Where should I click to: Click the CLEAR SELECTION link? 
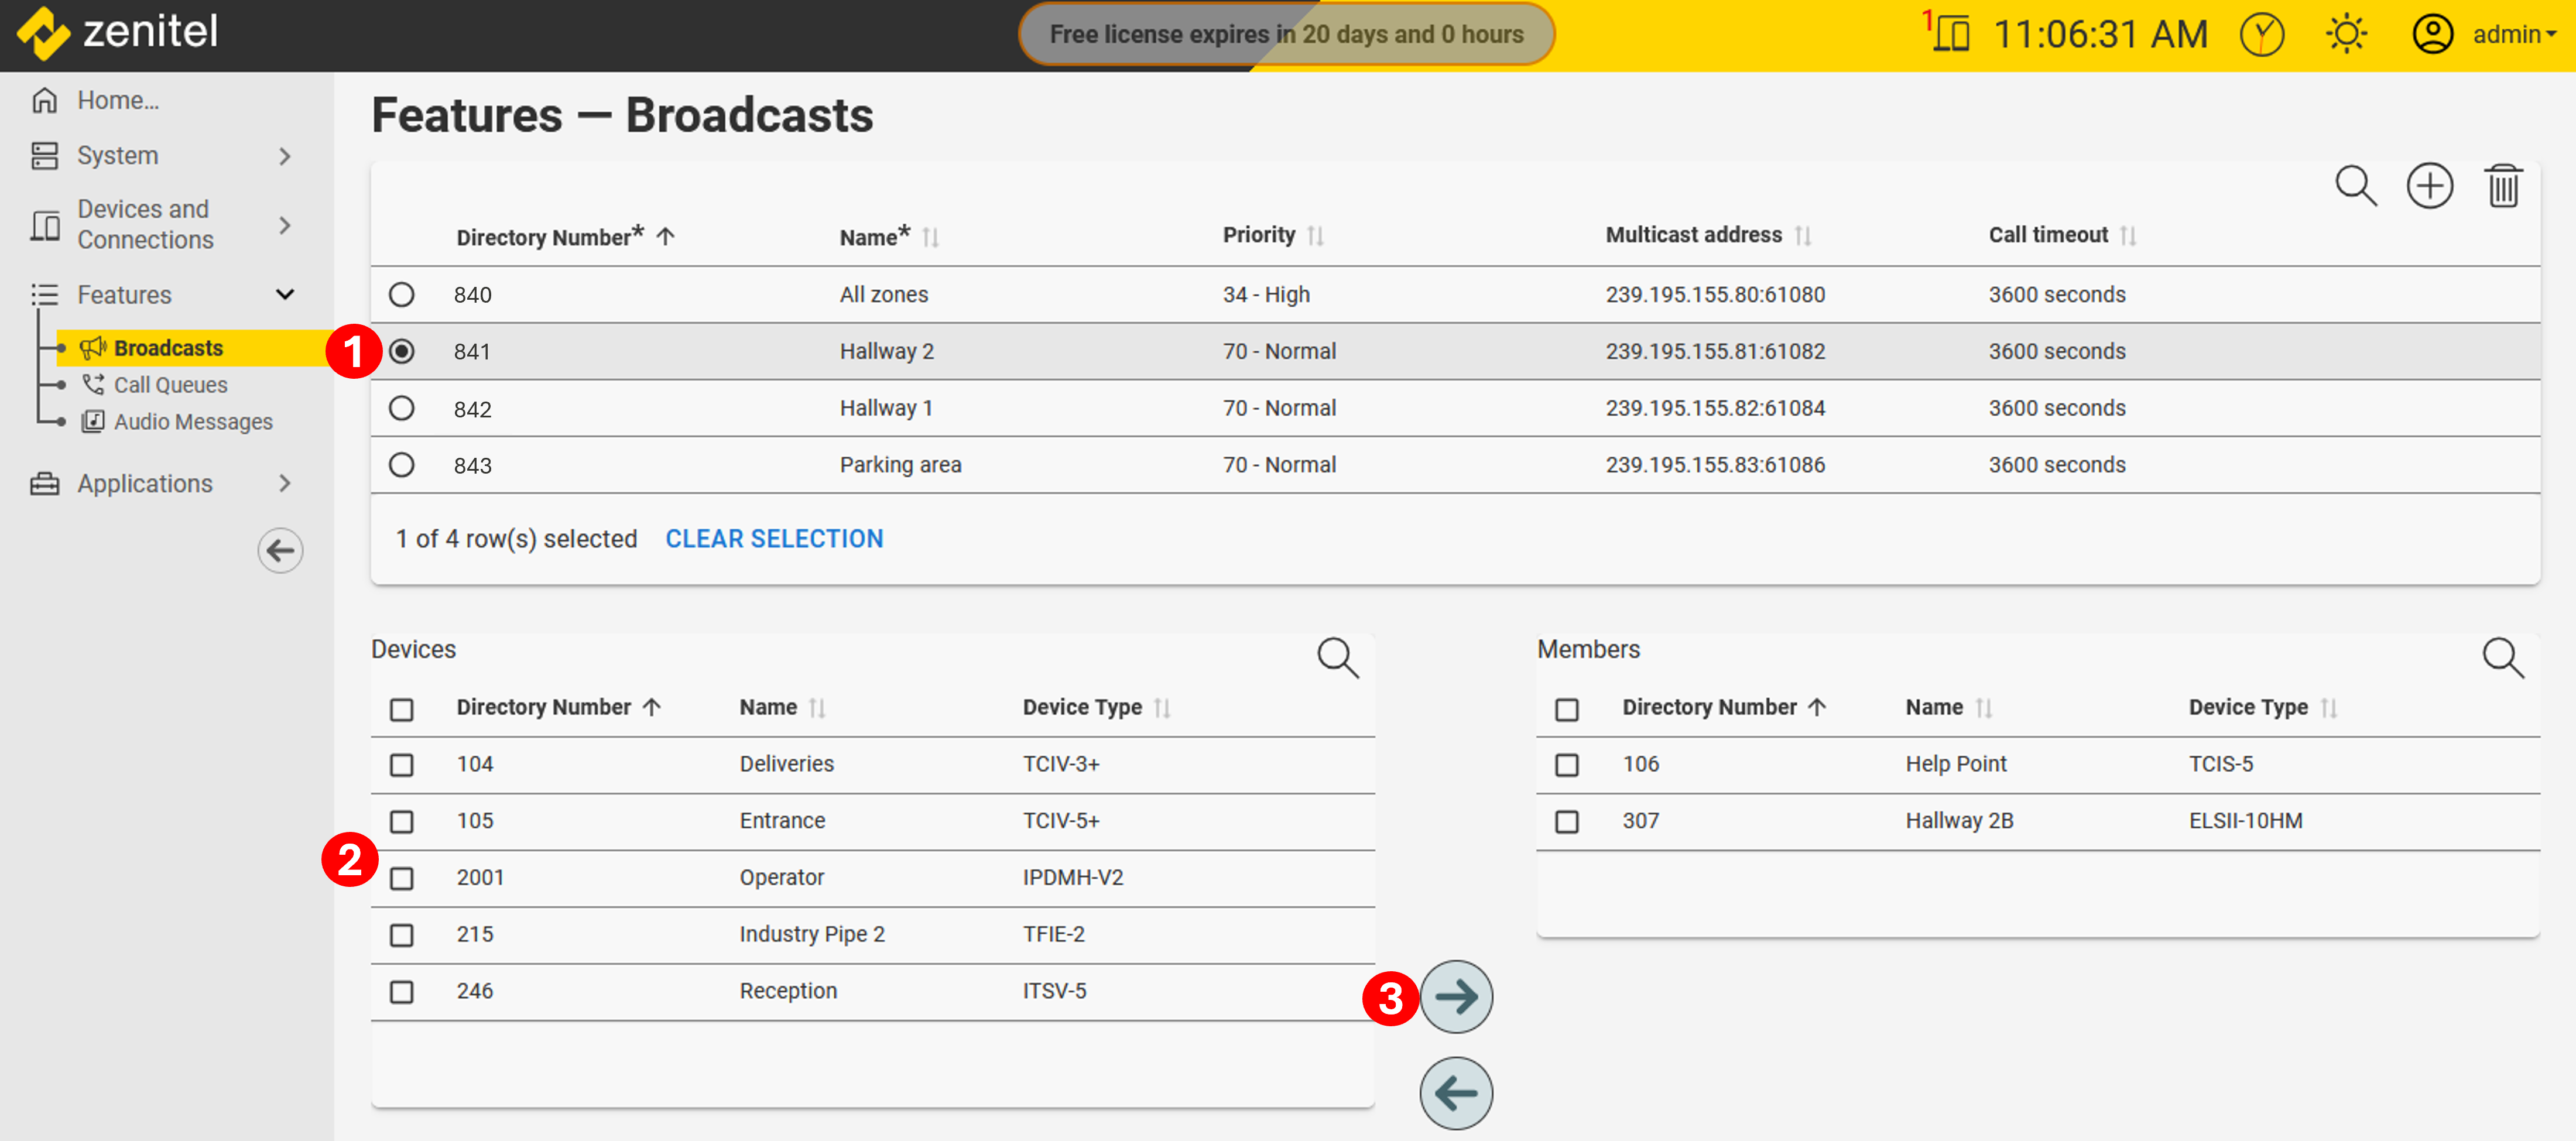pos(774,539)
